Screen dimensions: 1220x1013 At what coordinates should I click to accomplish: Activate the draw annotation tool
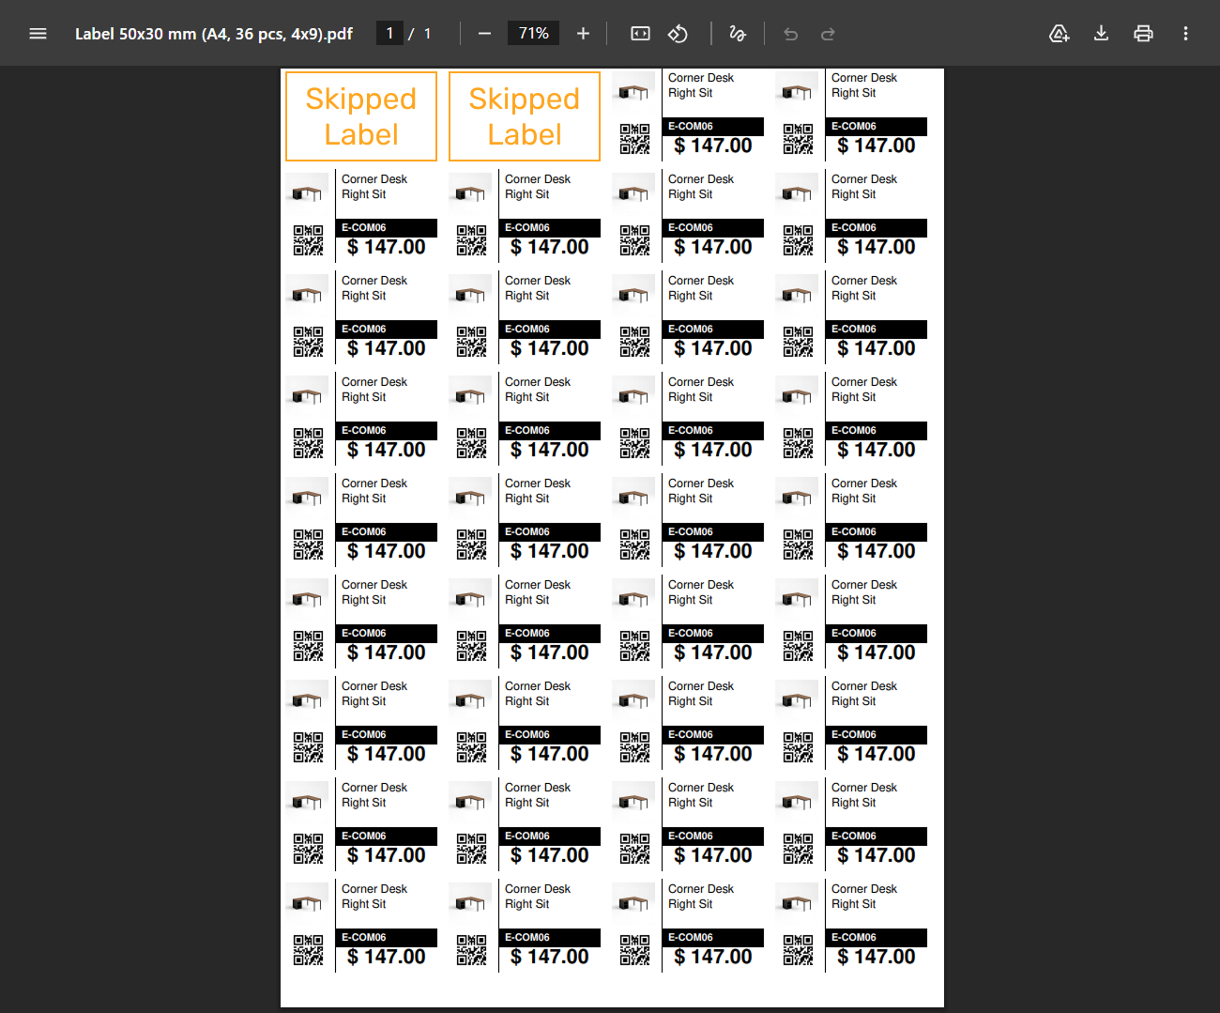click(x=738, y=34)
